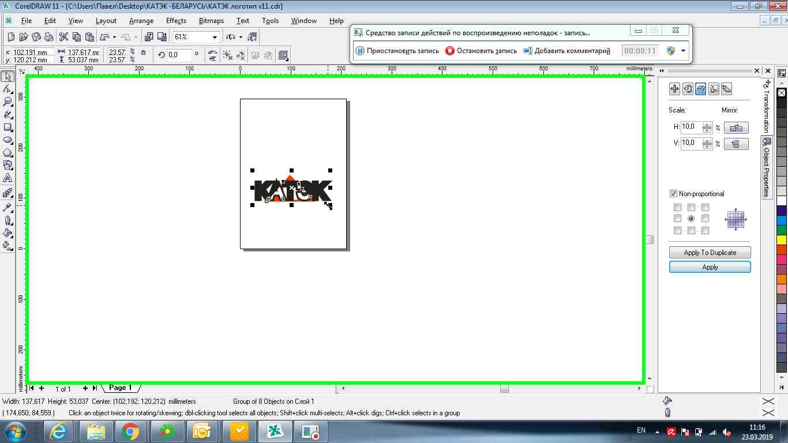Screen dimensions: 788x443
Task: Select the Text tool
Action: pyautogui.click(x=7, y=178)
